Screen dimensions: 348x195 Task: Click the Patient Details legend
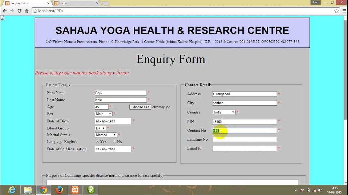pos(58,85)
